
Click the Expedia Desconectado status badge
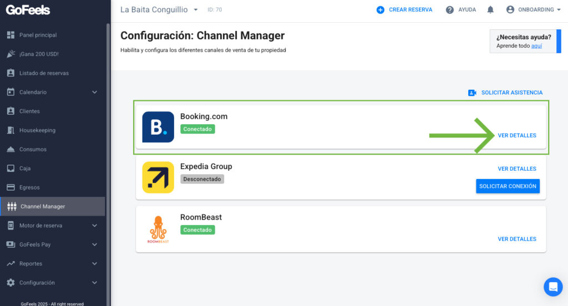click(202, 179)
